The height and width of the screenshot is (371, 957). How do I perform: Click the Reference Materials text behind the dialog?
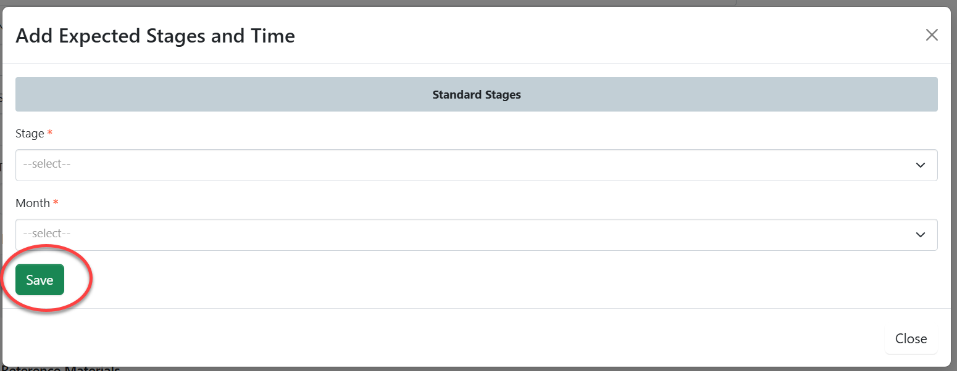(61, 369)
